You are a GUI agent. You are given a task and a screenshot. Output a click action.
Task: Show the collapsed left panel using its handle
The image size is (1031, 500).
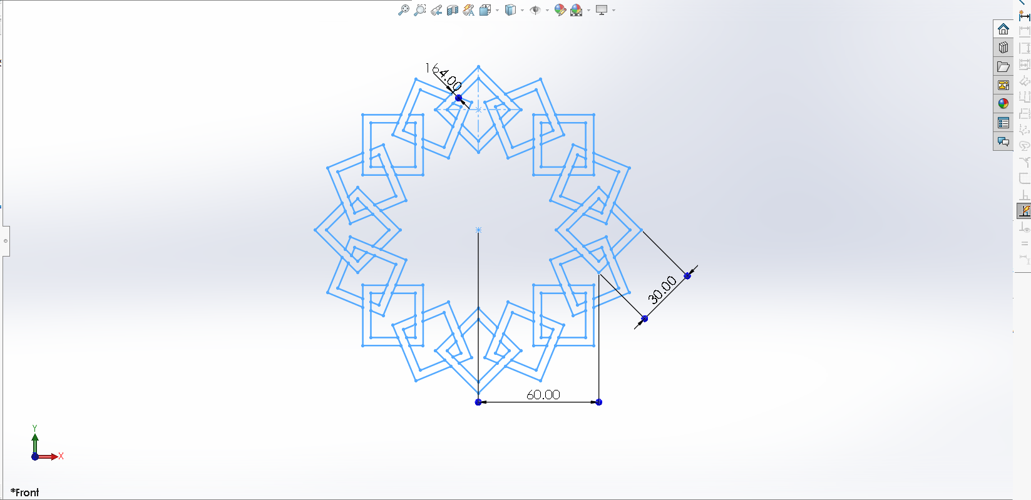(x=6, y=240)
